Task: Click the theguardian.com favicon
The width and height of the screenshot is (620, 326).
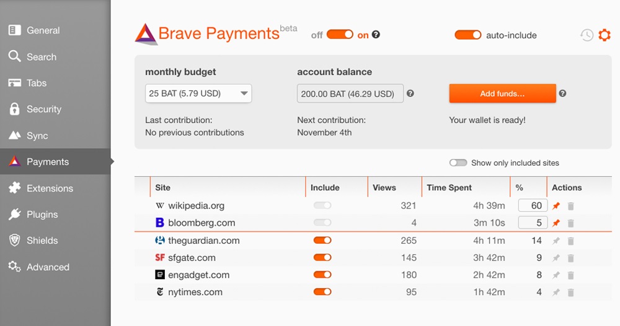Action: click(160, 240)
